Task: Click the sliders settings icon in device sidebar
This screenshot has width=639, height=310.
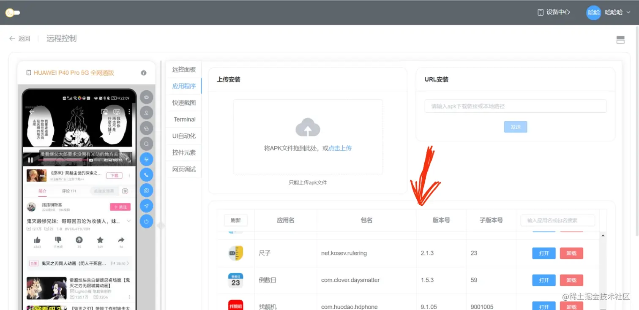Action: click(146, 159)
